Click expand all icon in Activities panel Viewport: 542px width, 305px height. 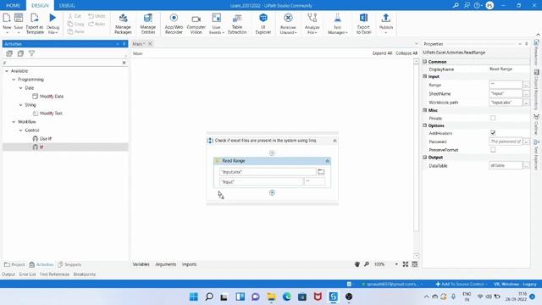(x=9, y=53)
